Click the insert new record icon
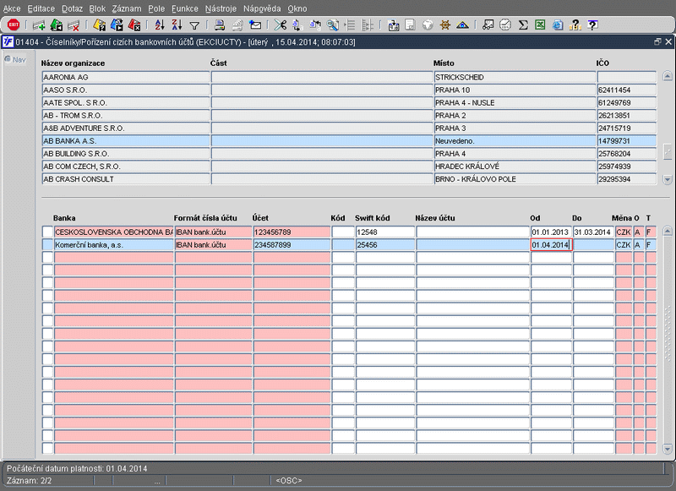This screenshot has height=491, width=676. [39, 25]
